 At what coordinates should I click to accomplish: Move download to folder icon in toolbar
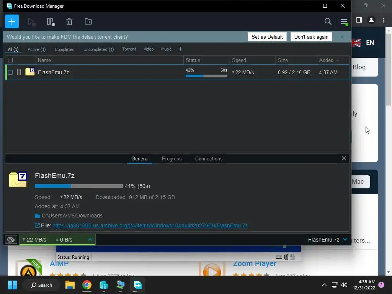(x=88, y=21)
